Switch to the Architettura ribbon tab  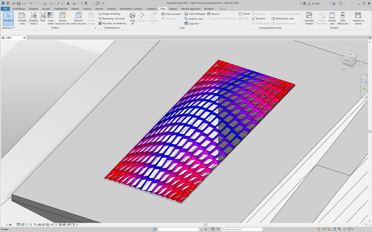coord(19,9)
